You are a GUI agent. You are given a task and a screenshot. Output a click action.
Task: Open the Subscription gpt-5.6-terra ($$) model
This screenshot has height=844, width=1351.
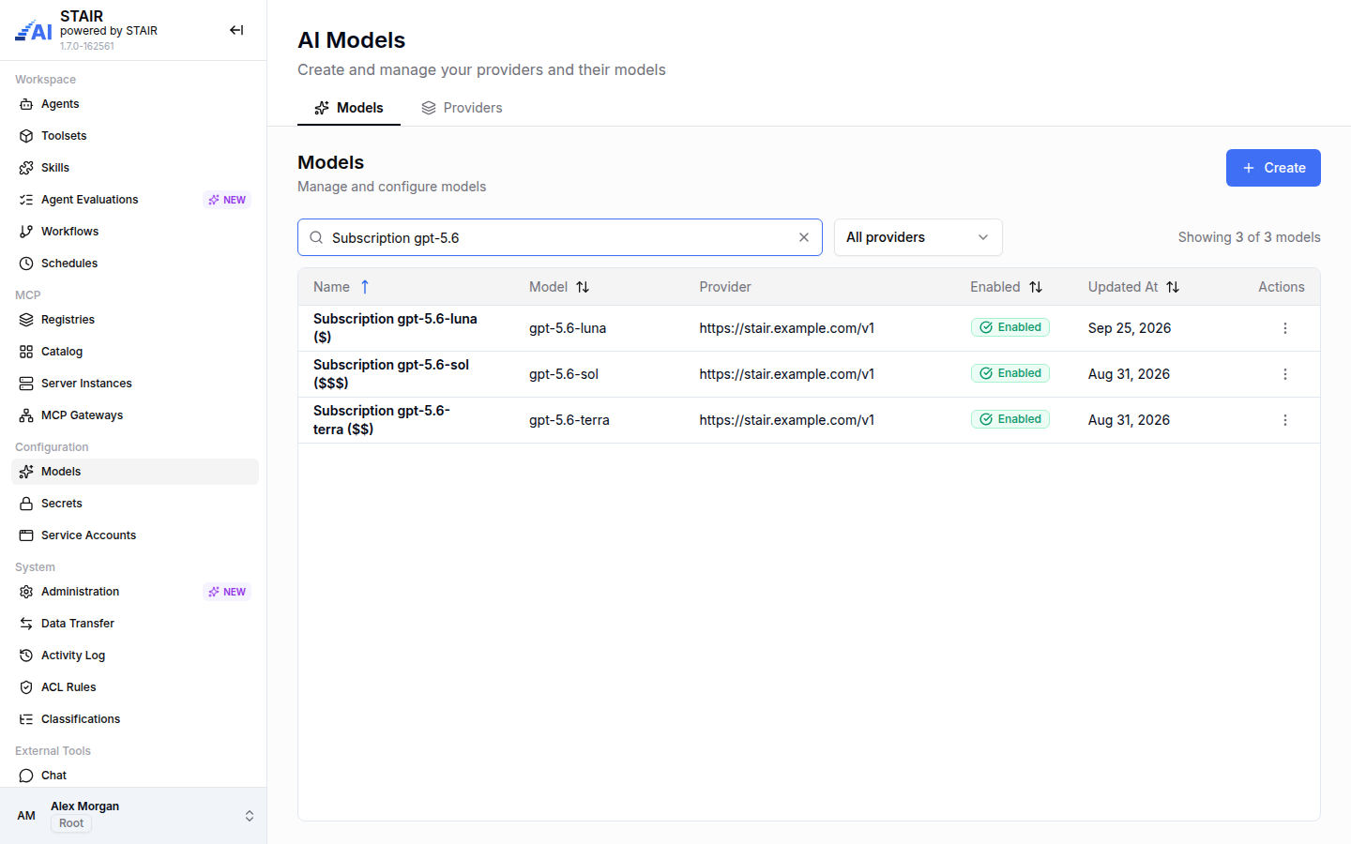pyautogui.click(x=382, y=420)
